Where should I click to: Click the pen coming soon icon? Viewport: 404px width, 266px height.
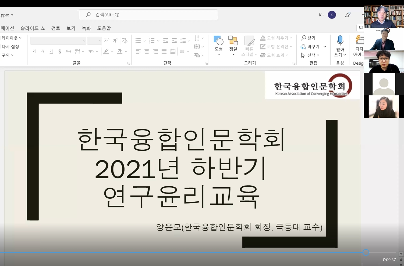click(348, 15)
